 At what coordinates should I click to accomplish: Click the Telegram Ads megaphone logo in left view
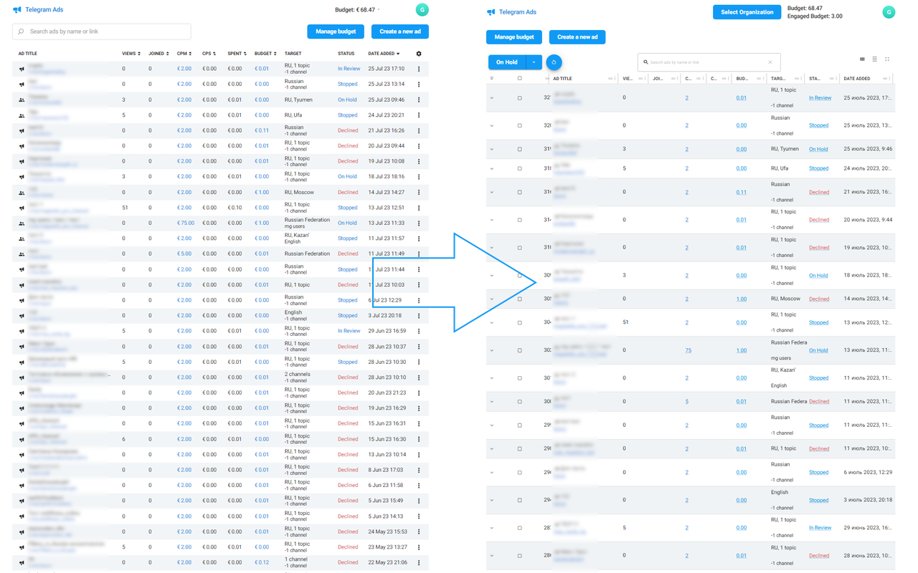(17, 10)
